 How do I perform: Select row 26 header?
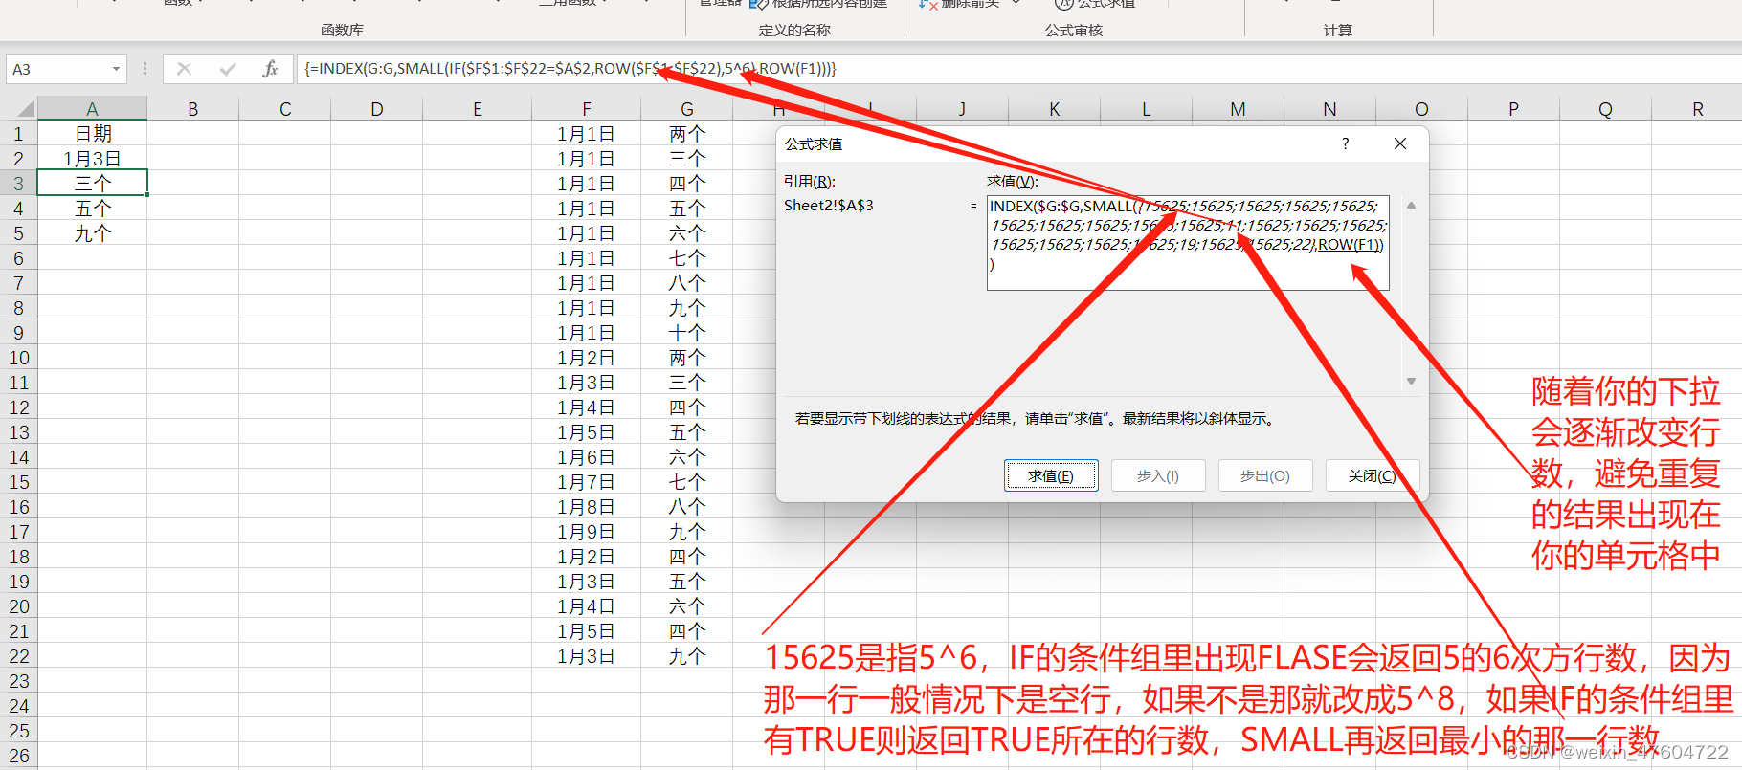(x=18, y=756)
